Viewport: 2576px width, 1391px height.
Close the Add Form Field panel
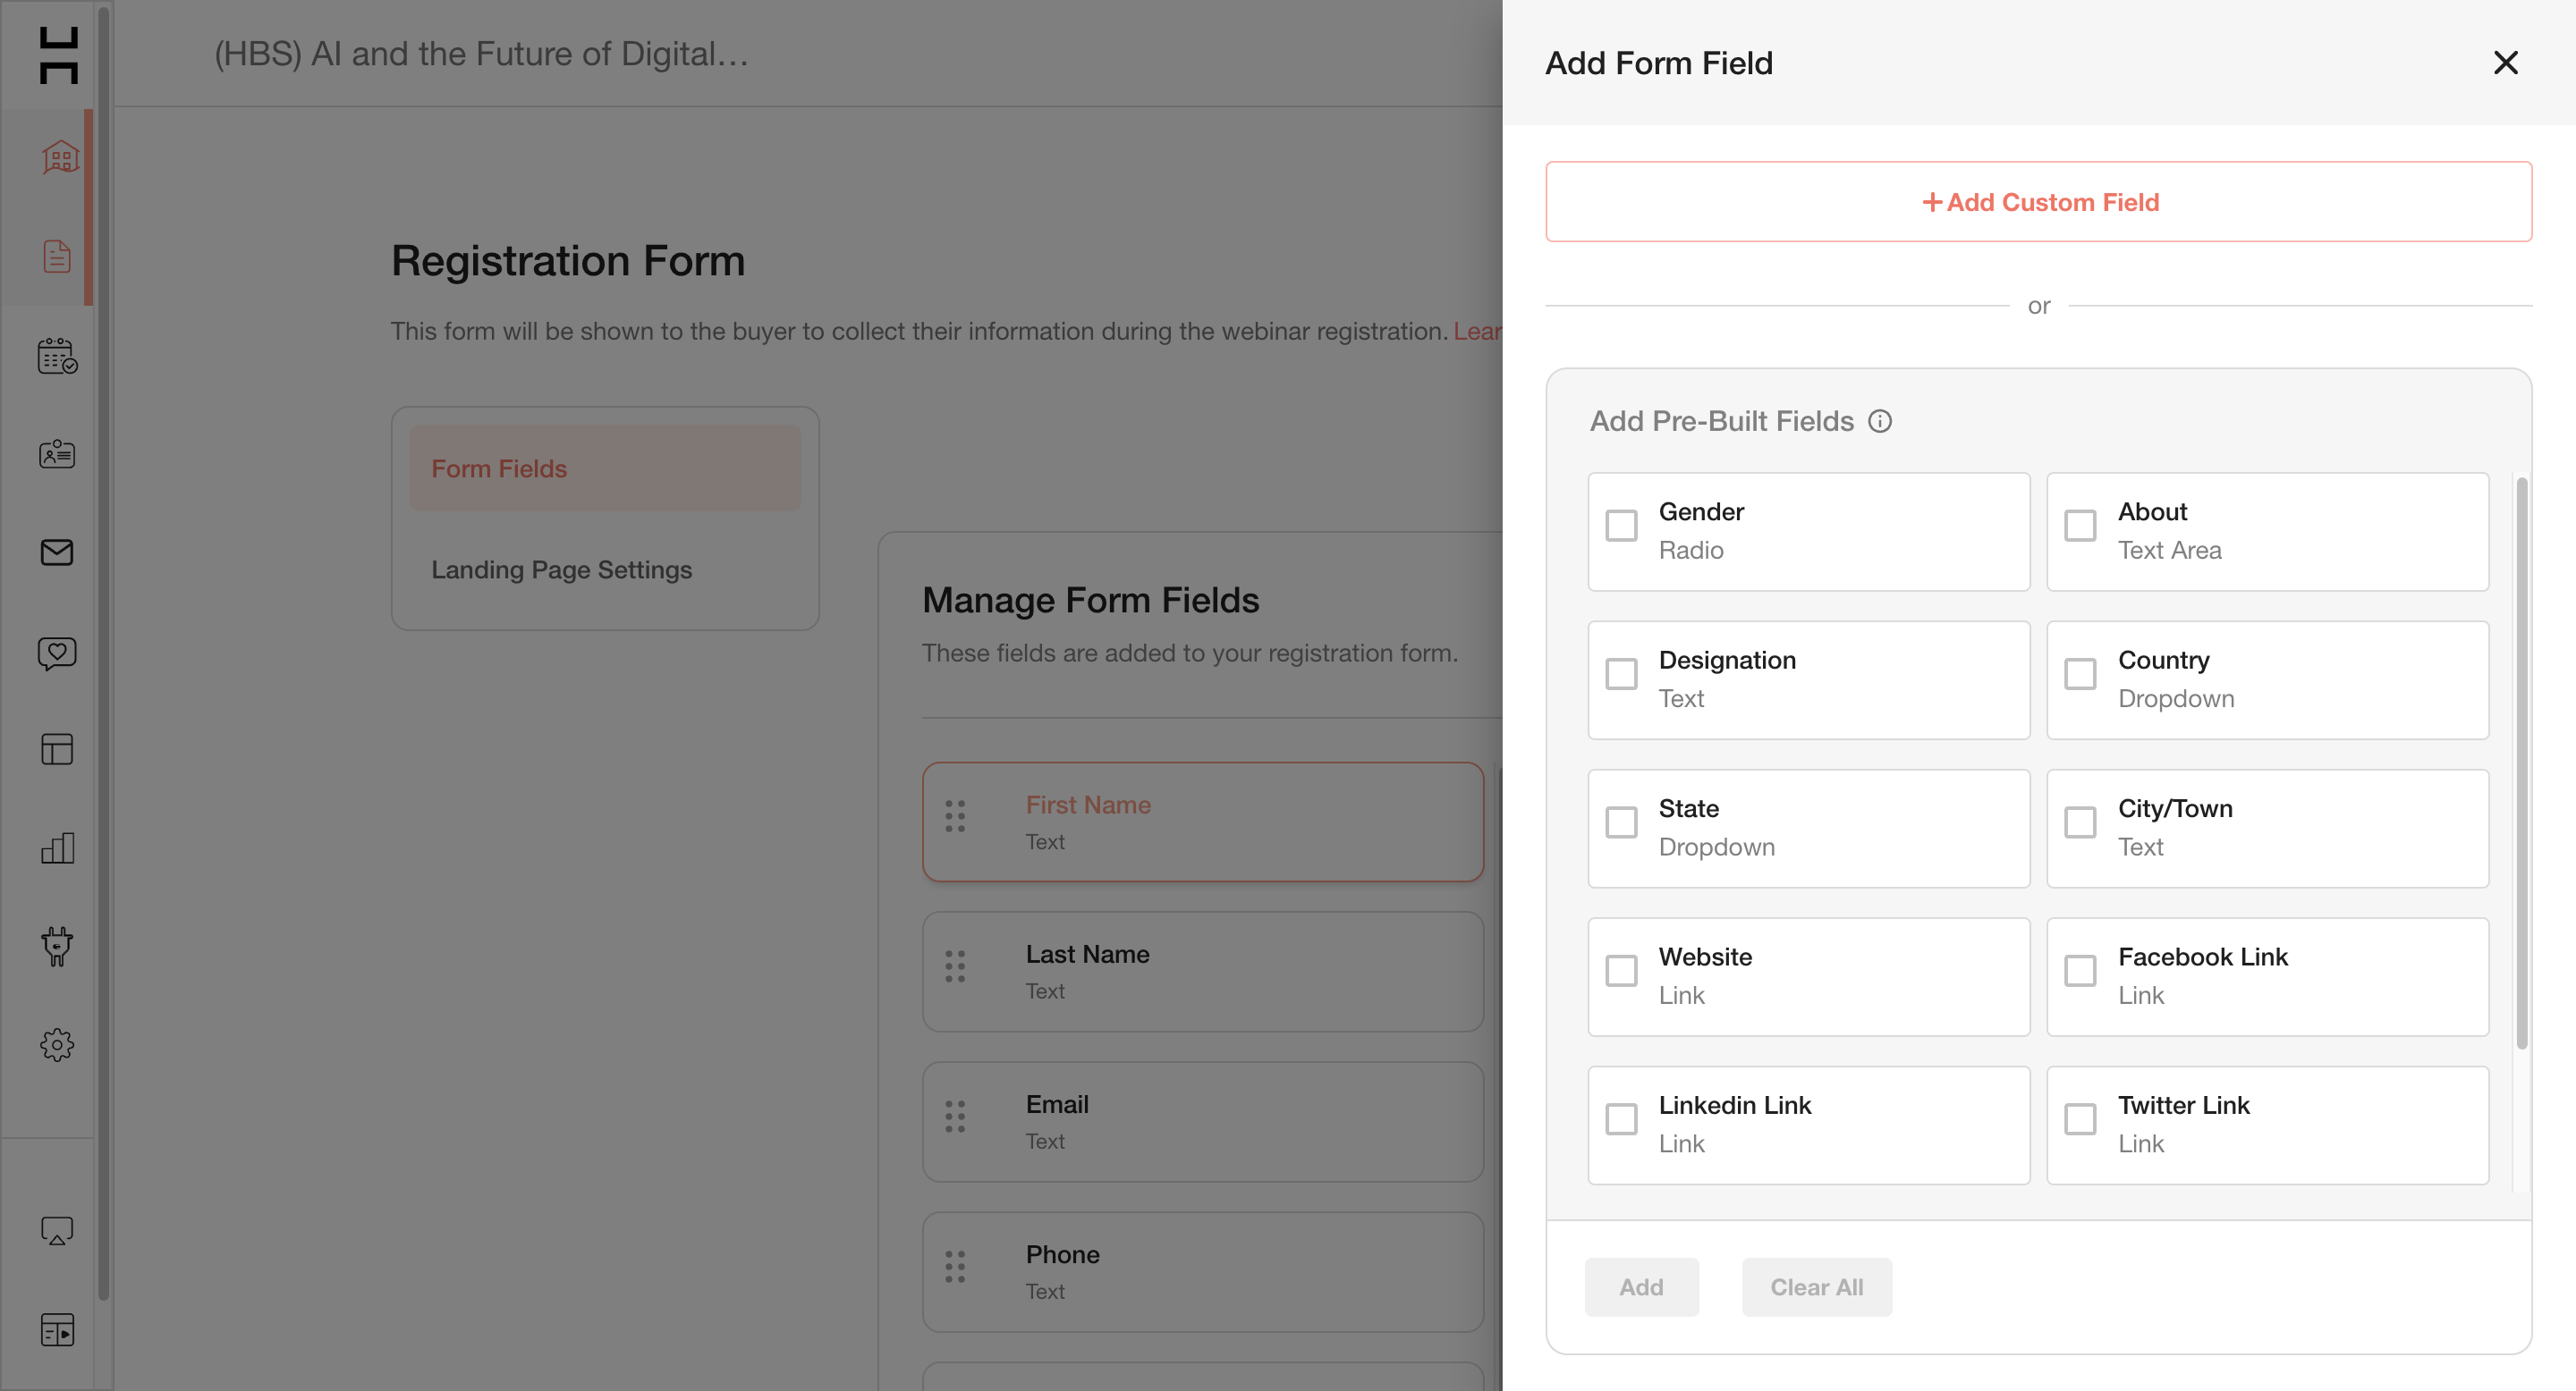coord(2505,63)
